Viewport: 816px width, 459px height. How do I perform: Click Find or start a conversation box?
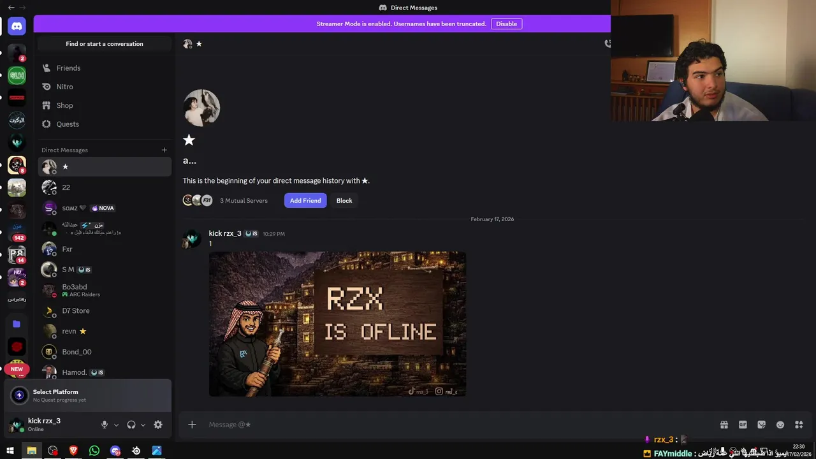(105, 43)
